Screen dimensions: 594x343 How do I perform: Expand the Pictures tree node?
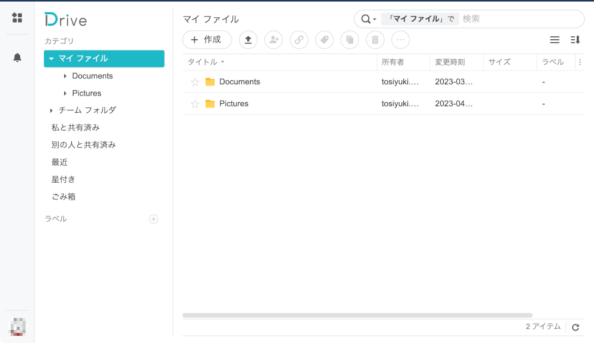coord(65,93)
